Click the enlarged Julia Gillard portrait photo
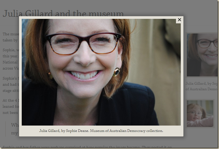The width and height of the screenshot is (219, 149). (101, 72)
